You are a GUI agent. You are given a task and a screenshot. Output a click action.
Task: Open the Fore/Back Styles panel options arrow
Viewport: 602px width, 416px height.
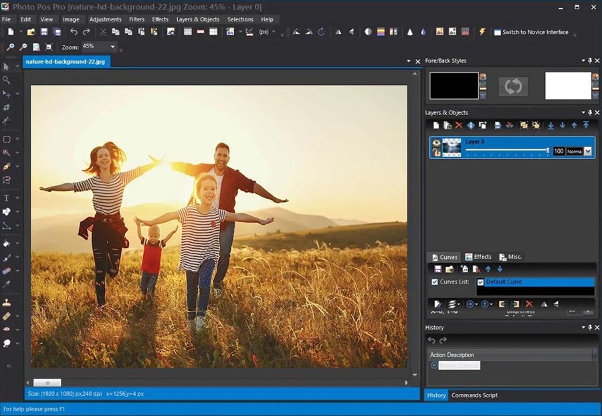tap(583, 61)
